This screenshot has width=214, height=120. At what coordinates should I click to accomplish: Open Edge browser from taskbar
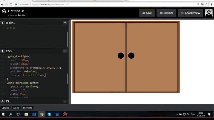tap(57, 114)
